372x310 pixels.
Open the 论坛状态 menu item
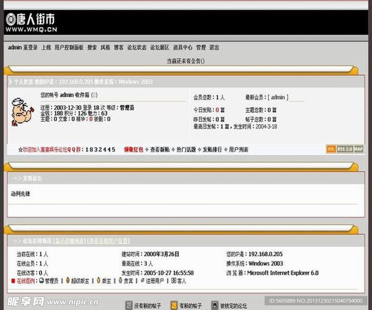(x=137, y=47)
